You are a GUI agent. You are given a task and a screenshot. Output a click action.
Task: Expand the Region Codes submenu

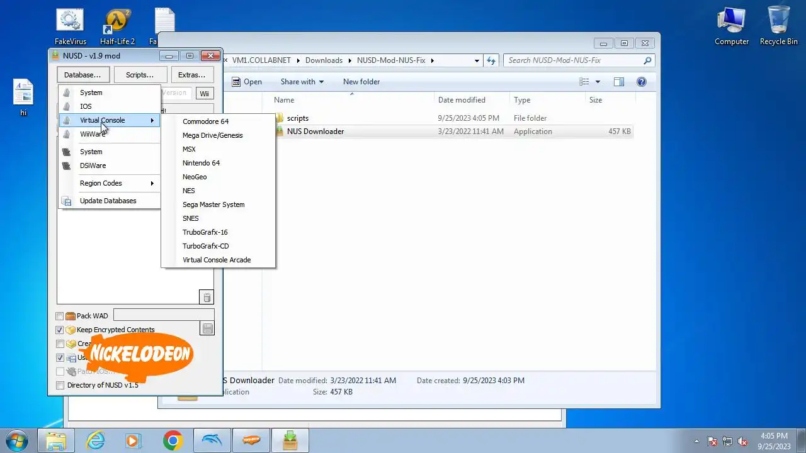click(x=109, y=183)
